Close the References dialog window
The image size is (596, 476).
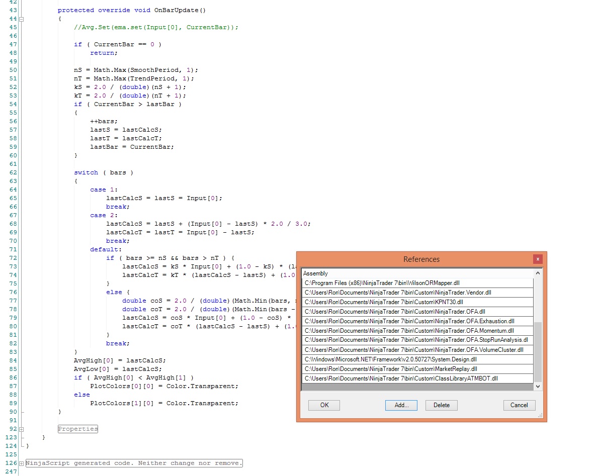538,259
